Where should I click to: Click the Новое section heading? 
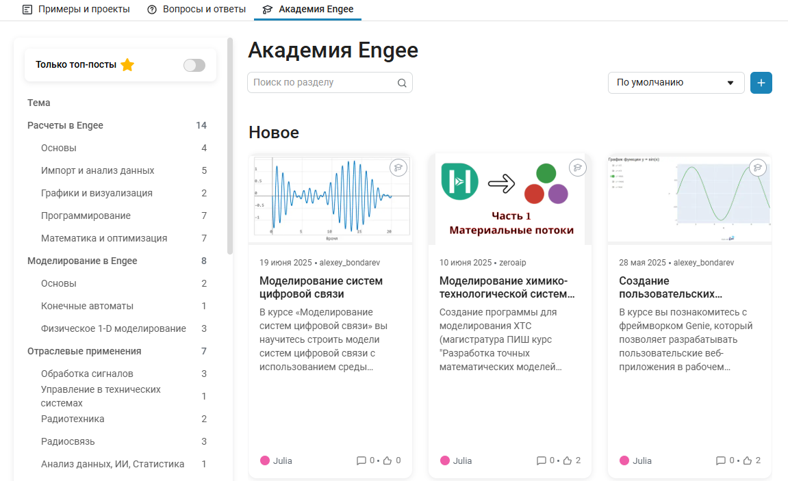coord(274,133)
